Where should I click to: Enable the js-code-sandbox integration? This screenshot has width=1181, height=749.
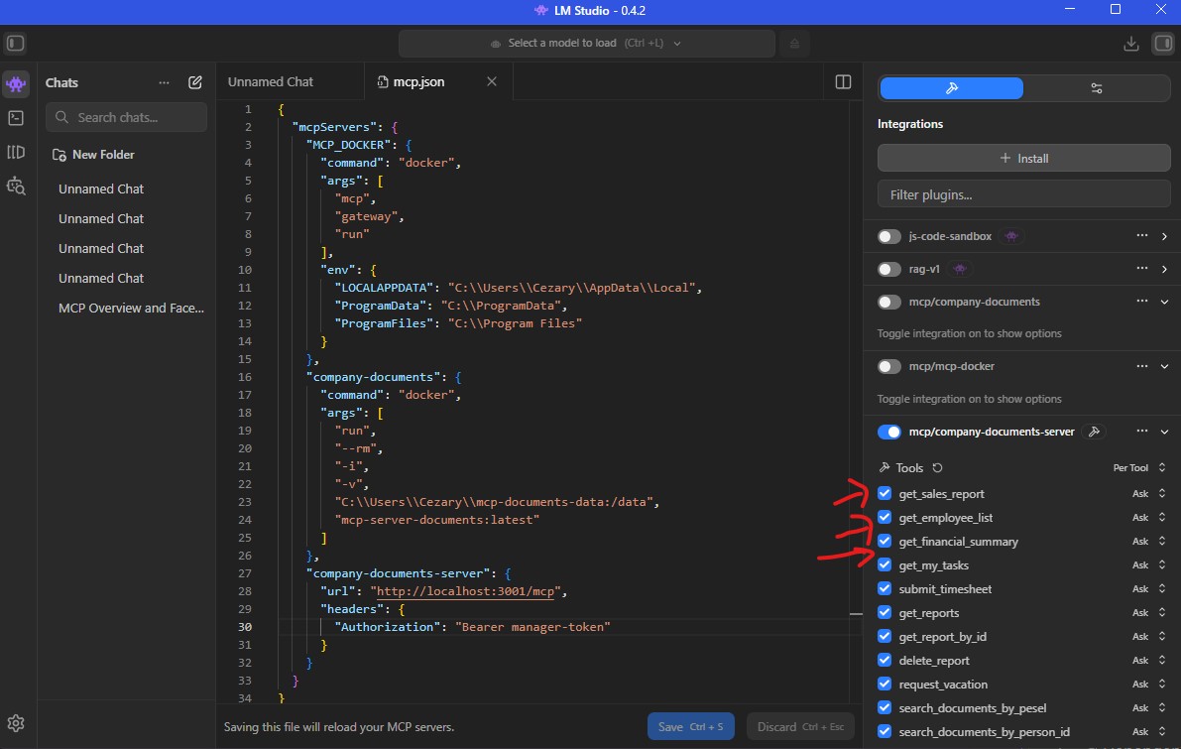[x=889, y=237]
